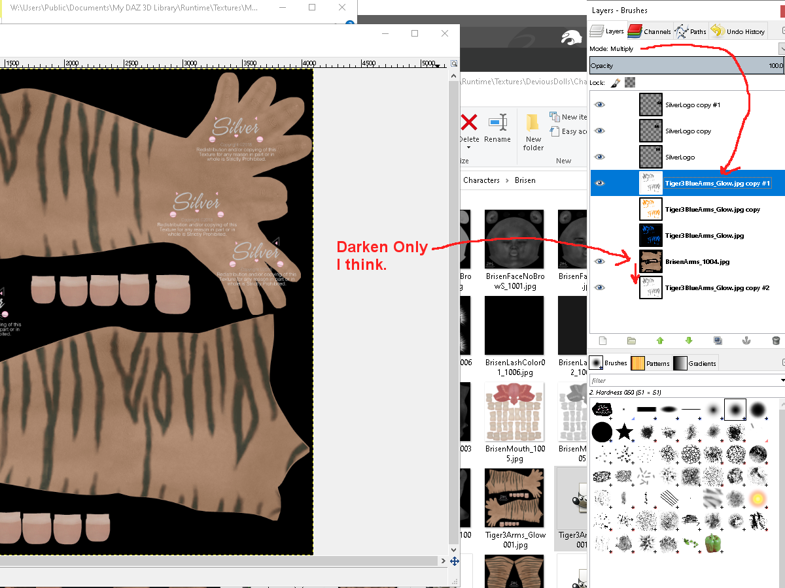Switch to the Layers tab
This screenshot has width=785, height=588.
click(x=607, y=31)
